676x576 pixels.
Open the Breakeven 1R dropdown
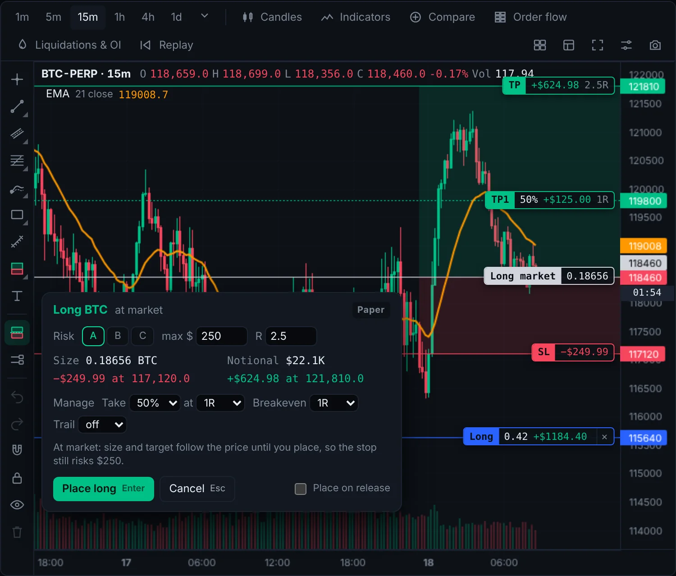coord(334,403)
